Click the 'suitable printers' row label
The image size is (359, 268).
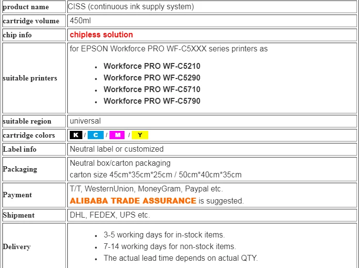(30, 78)
